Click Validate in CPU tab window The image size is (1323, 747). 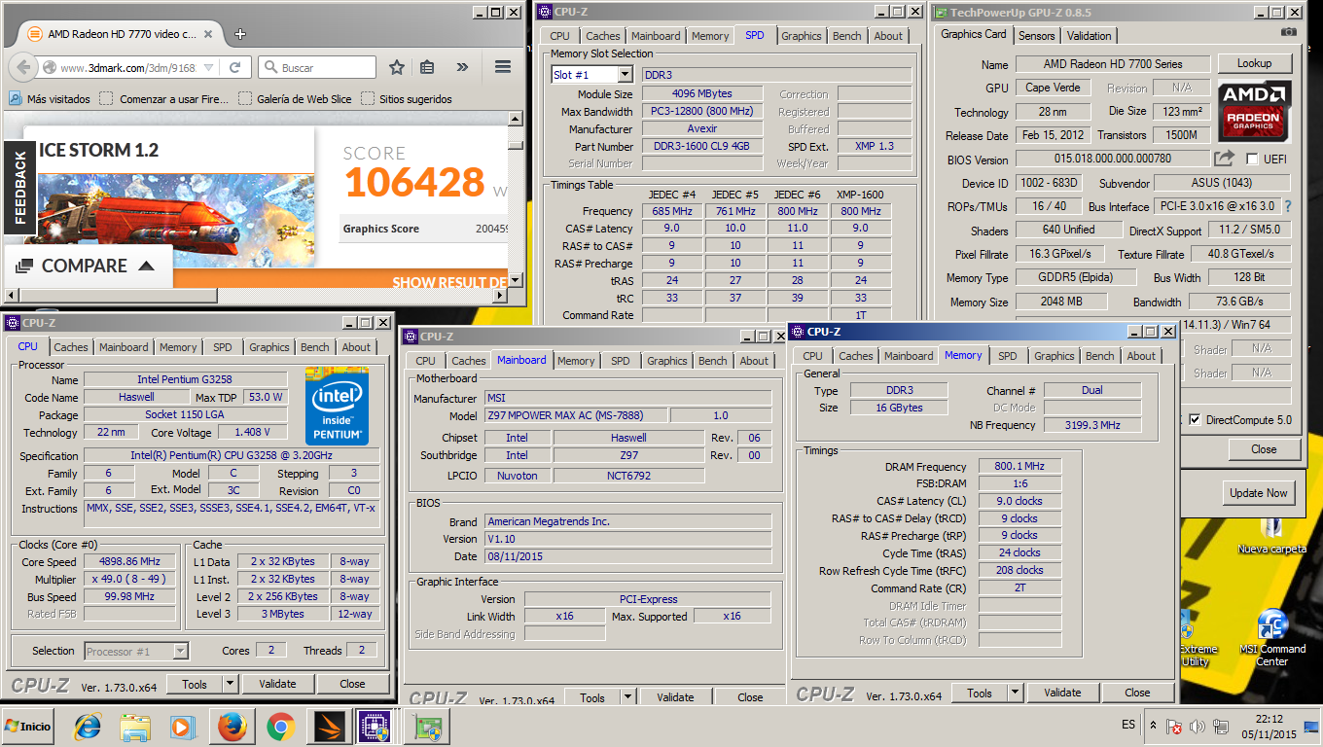(x=277, y=684)
